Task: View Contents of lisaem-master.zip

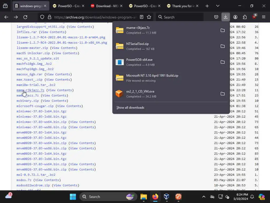Action: (x=64, y=48)
